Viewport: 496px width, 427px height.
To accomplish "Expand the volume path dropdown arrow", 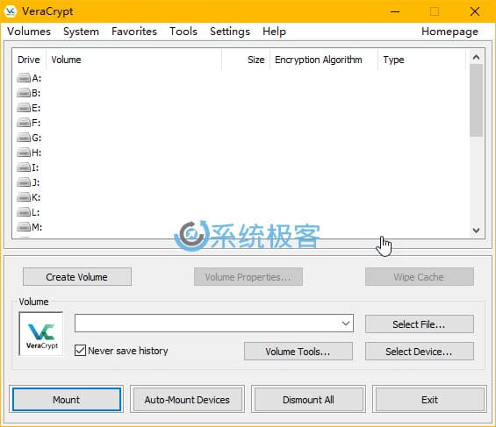I will coord(346,323).
